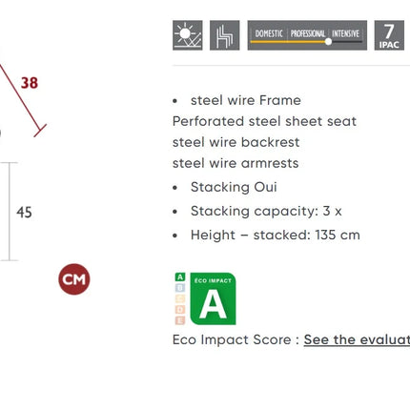
Task: Select the small B grade square
Action: pyautogui.click(x=180, y=288)
